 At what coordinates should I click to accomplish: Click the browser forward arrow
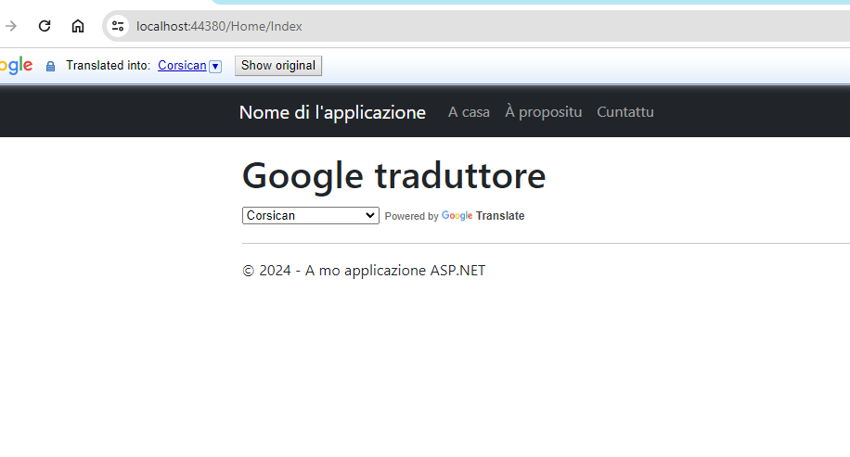click(x=11, y=26)
